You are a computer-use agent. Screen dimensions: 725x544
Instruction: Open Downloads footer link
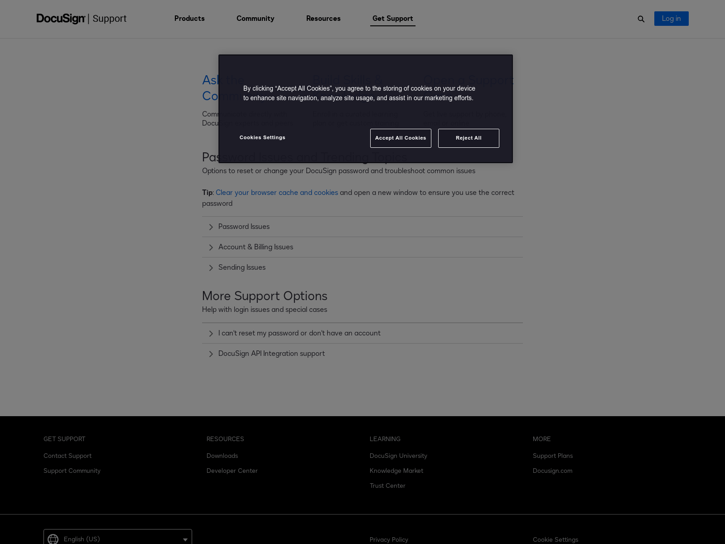pos(222,456)
